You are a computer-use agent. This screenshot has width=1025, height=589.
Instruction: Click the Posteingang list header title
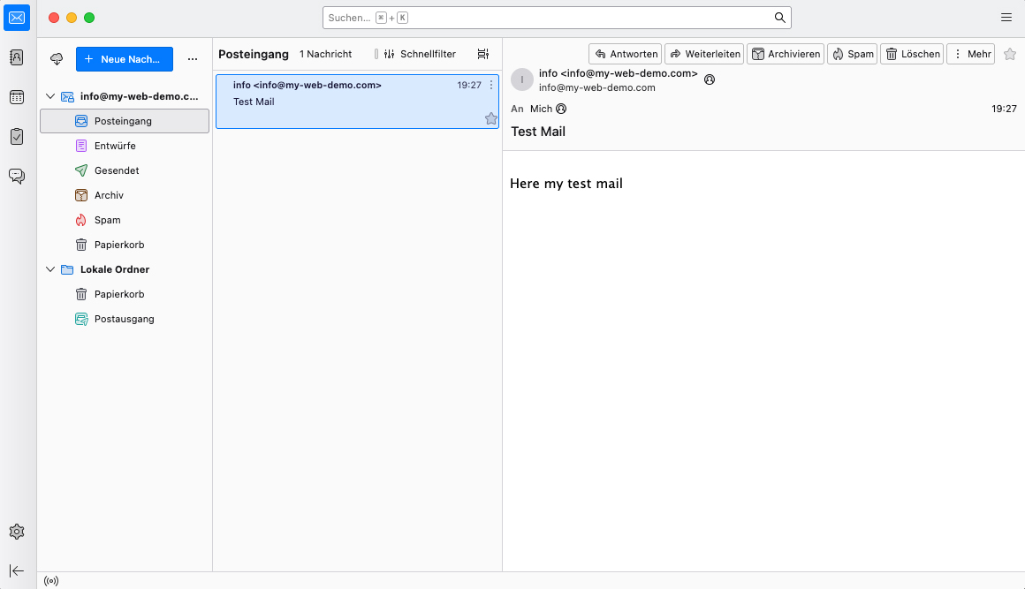click(254, 54)
